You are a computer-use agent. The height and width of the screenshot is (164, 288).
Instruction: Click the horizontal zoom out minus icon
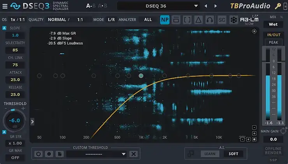click(242, 140)
